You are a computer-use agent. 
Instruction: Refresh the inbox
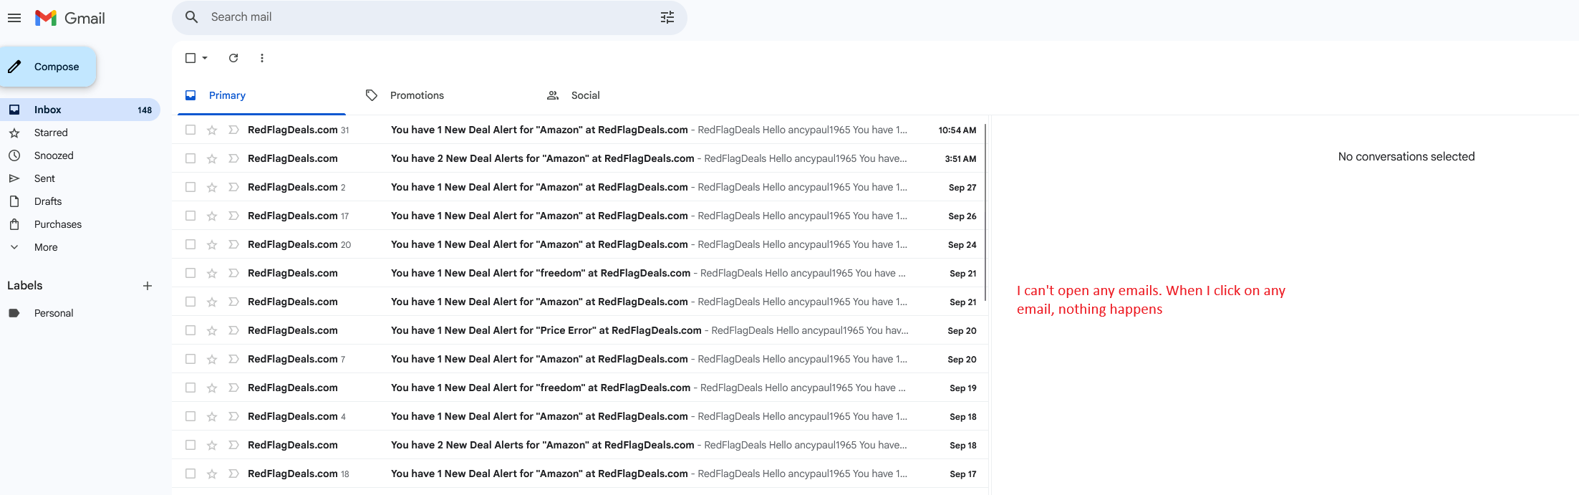coord(233,58)
